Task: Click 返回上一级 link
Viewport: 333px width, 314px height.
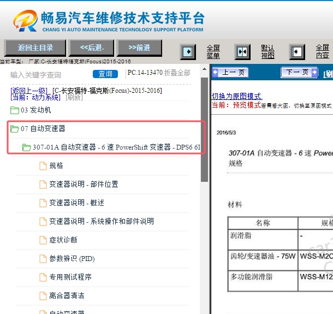Action: tap(29, 91)
